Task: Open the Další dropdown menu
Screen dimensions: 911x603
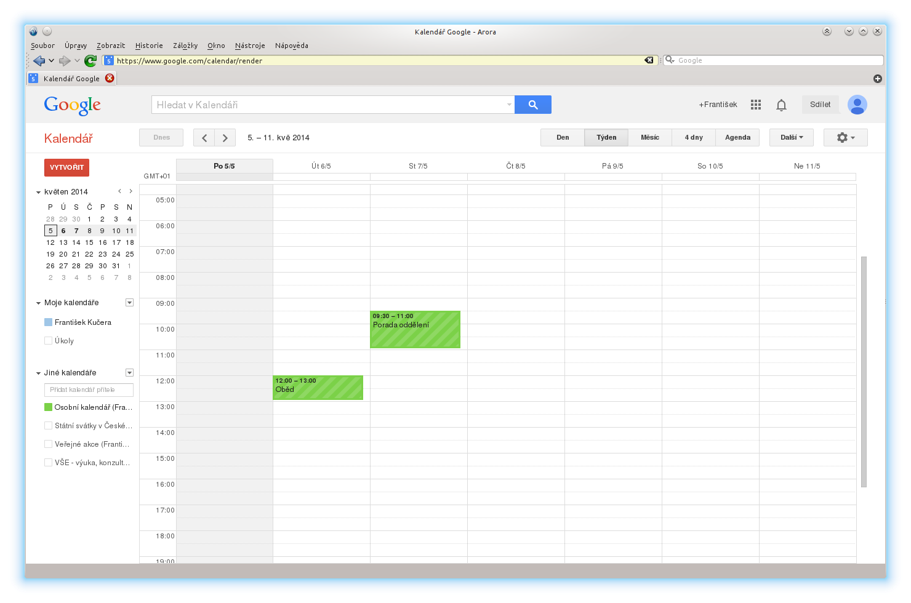Action: tap(791, 138)
